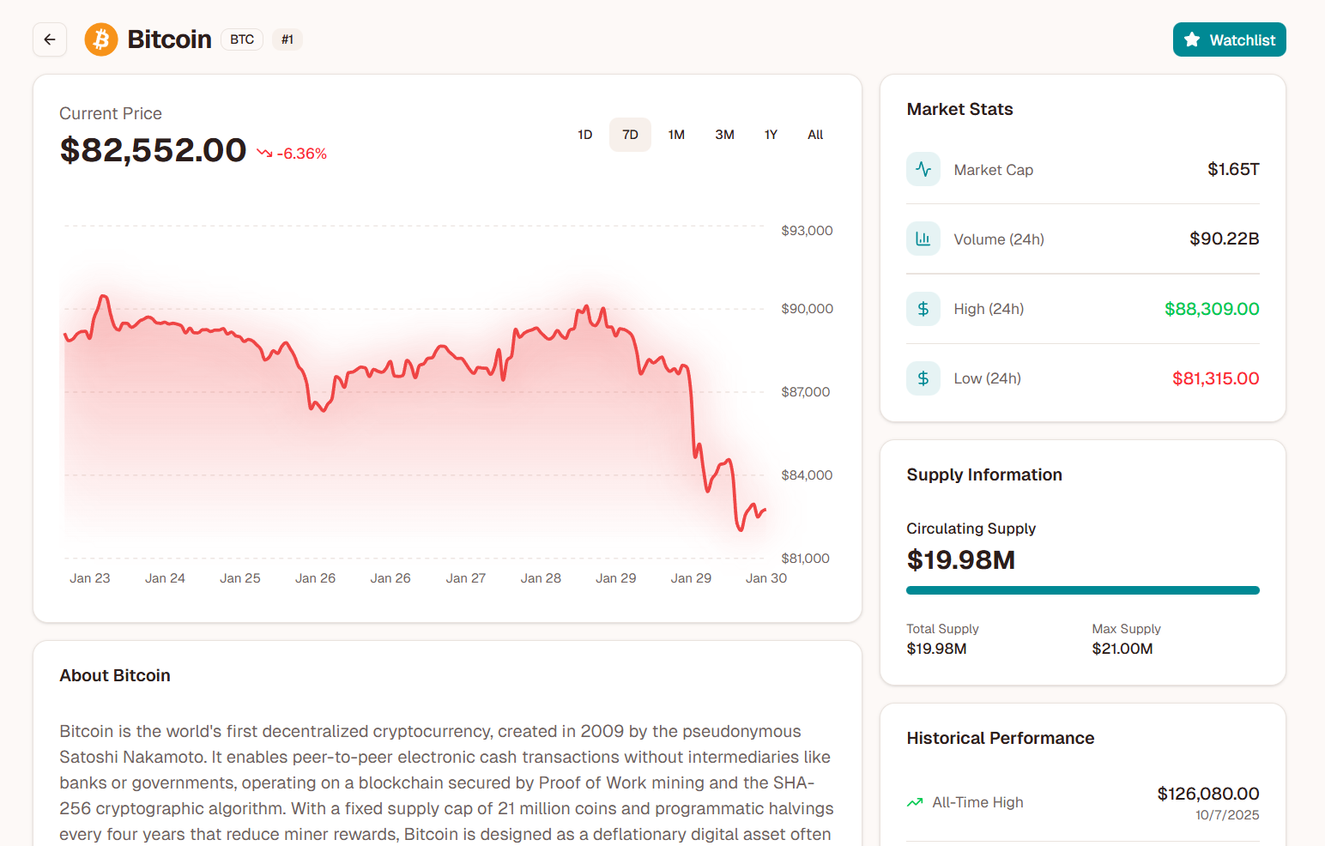Click the BTC ticker badge
Image resolution: width=1325 pixels, height=846 pixels.
pyautogui.click(x=242, y=39)
